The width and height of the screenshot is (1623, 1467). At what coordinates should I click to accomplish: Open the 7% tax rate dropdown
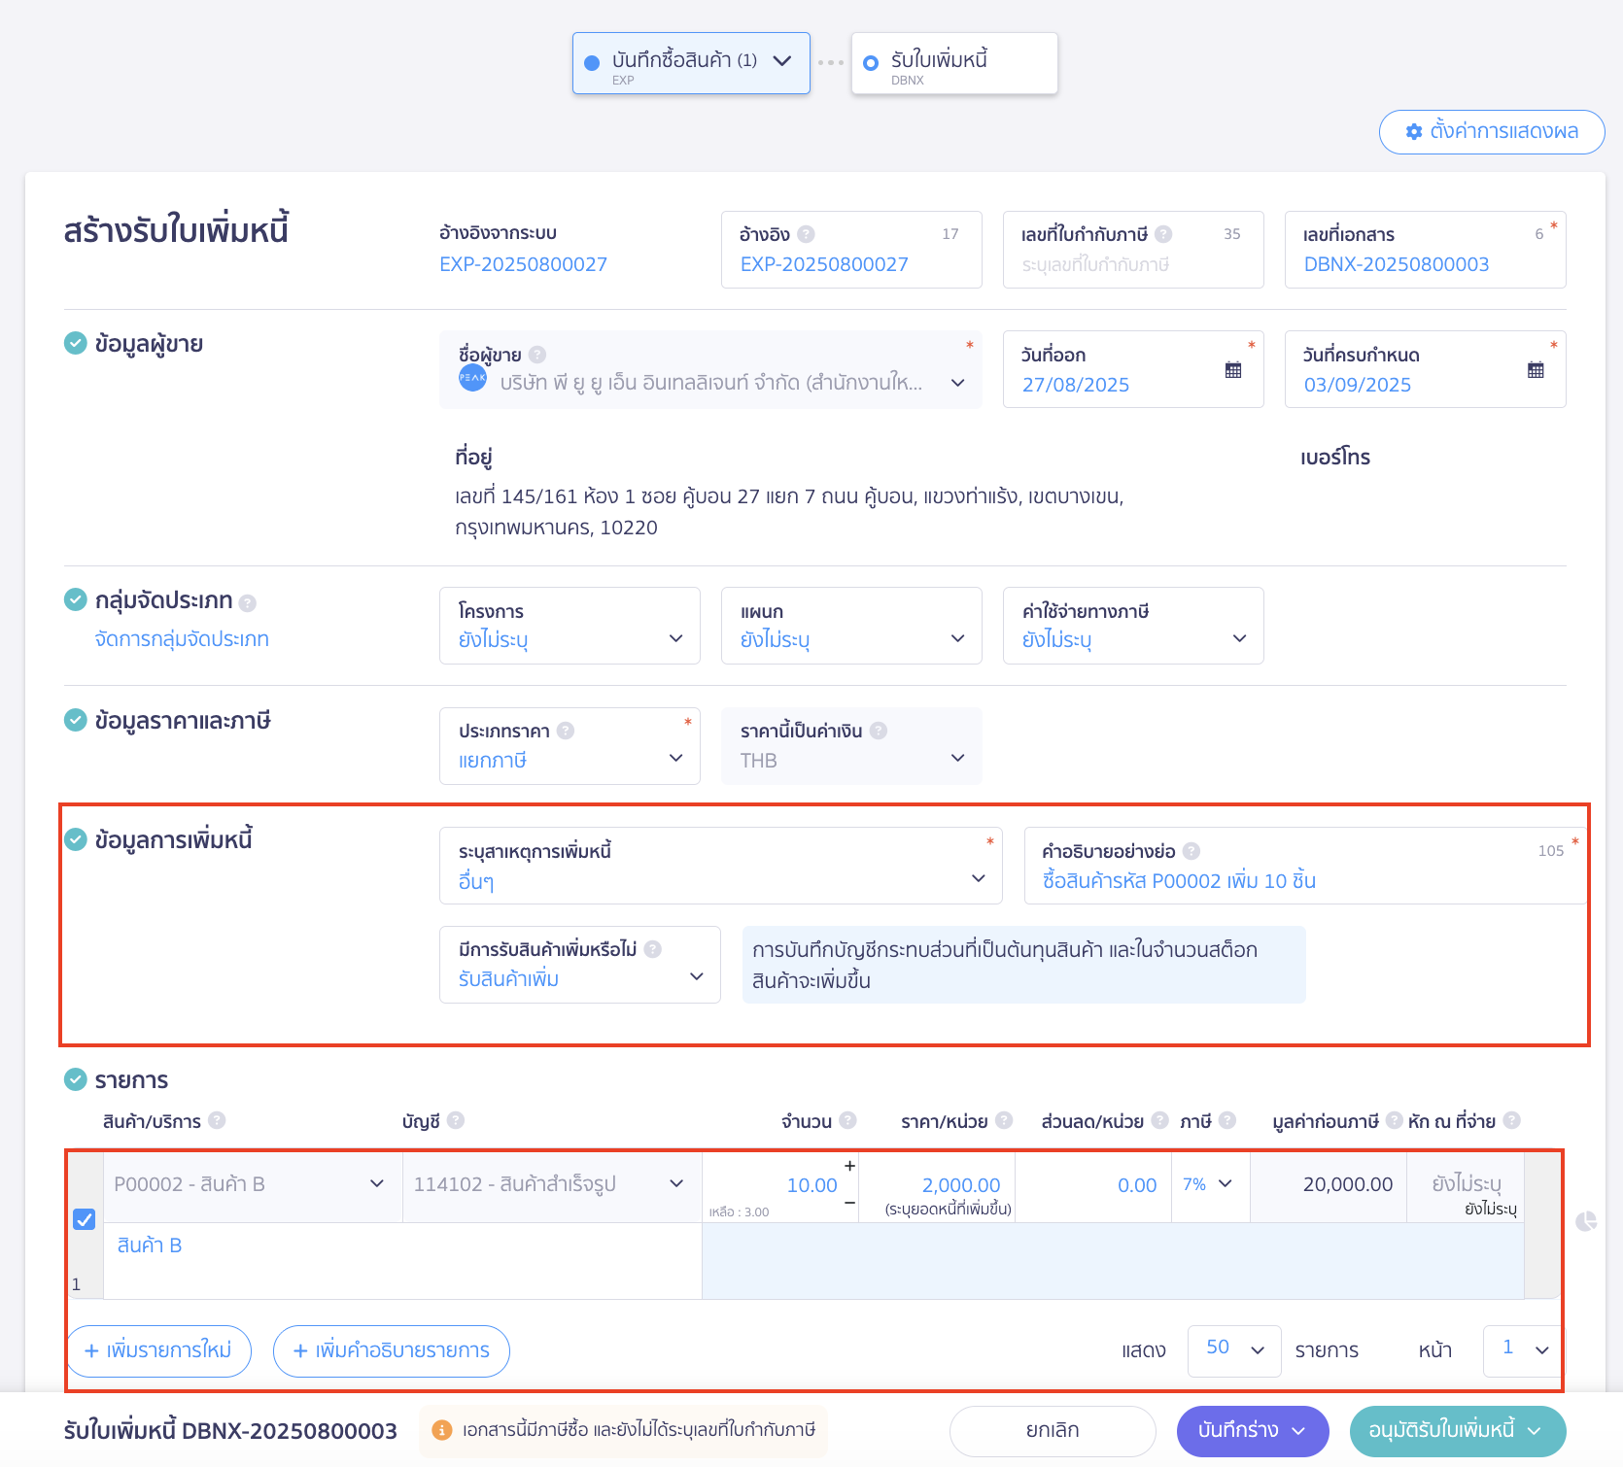coord(1208,1184)
